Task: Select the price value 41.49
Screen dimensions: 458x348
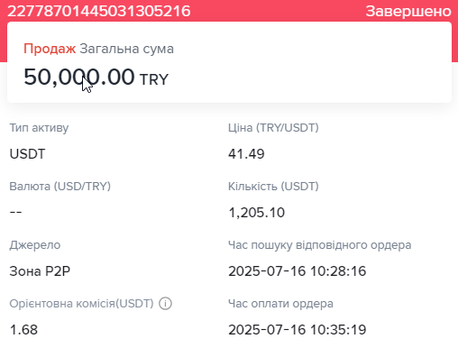Action: coord(246,154)
